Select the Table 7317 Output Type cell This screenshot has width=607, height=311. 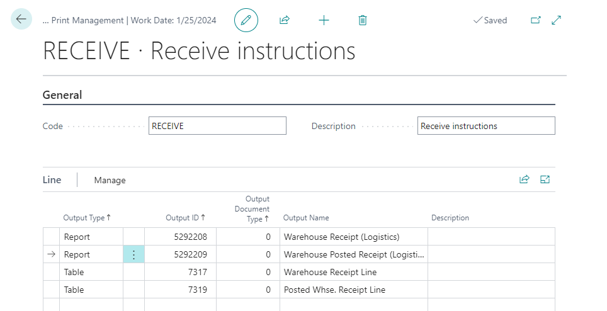coord(91,272)
